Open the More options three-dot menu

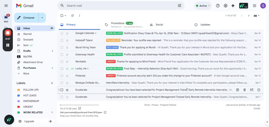tap(79, 16)
